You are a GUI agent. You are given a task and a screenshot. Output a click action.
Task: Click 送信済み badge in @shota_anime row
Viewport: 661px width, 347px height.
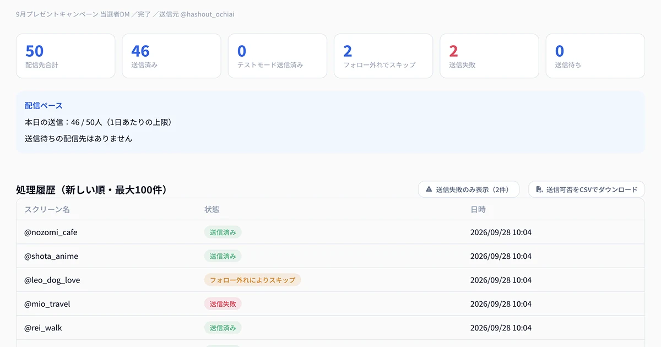pyautogui.click(x=223, y=256)
